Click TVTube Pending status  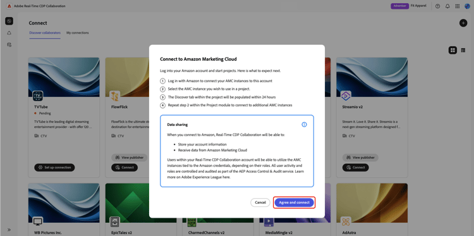pos(42,113)
